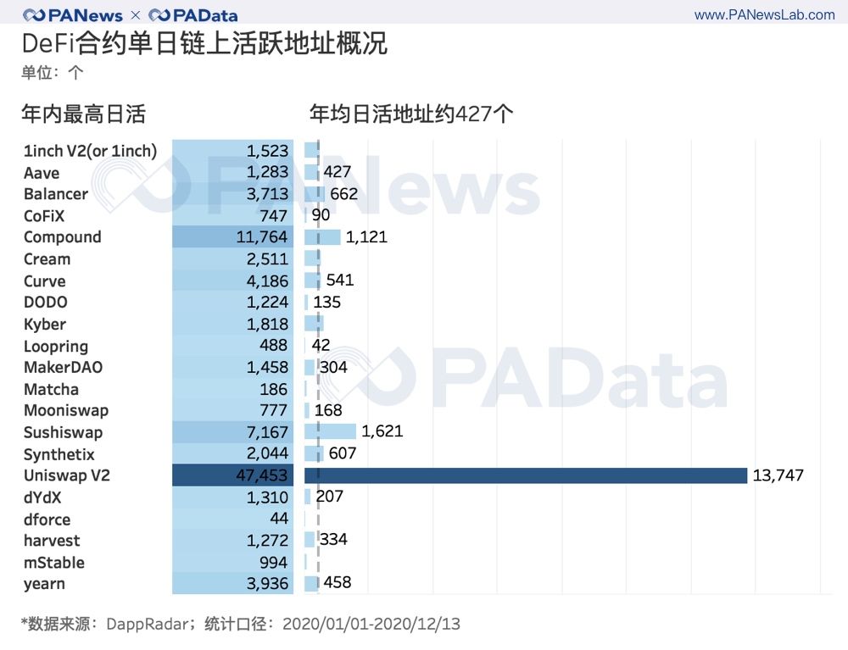Select the Compound 1,121 bar
The height and width of the screenshot is (650, 848).
[322, 236]
